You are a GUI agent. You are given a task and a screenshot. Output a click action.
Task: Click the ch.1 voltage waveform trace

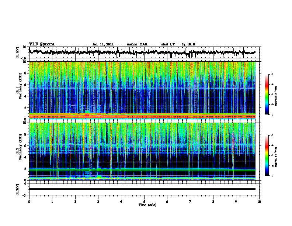142,52
